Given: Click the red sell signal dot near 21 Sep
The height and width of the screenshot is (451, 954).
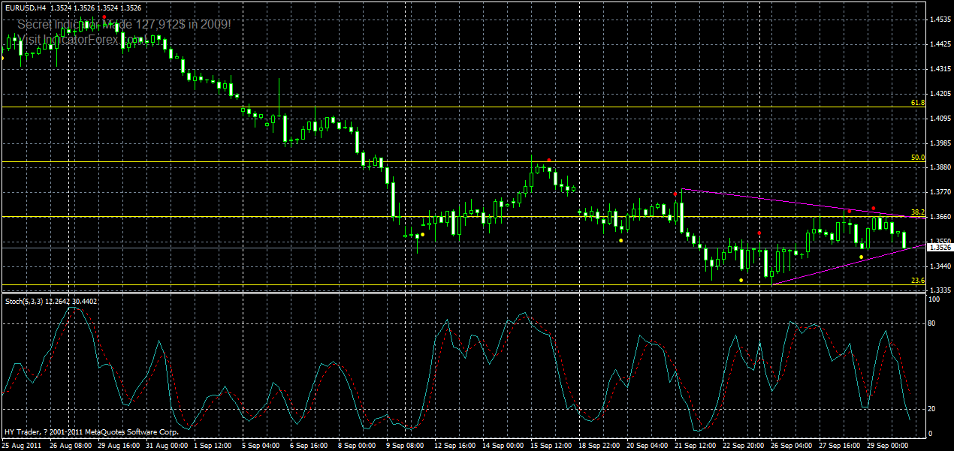Looking at the screenshot, I should click(675, 194).
